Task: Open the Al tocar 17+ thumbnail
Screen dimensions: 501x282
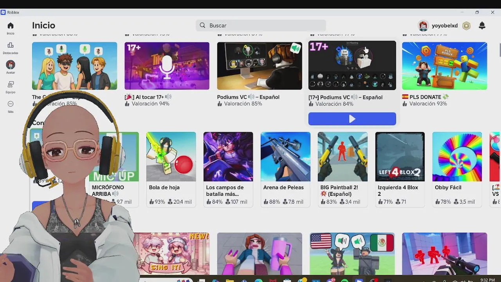Action: [167, 66]
